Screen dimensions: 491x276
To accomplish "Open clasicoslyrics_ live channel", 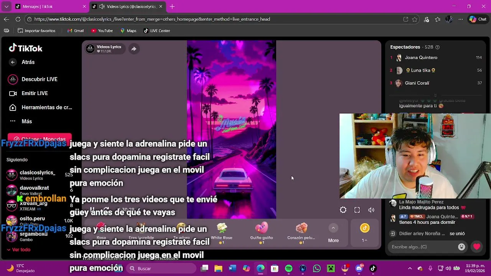I will click(39, 175).
